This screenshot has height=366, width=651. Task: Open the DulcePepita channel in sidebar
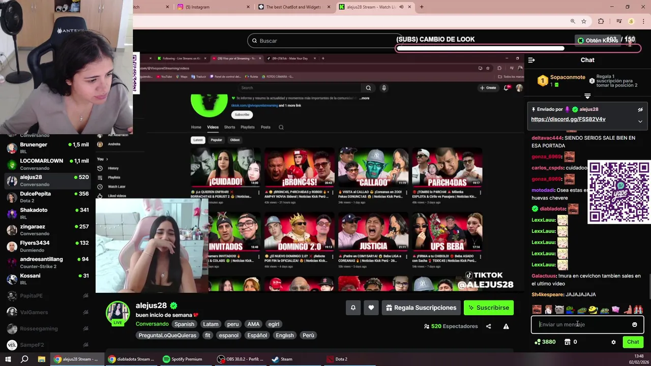point(48,197)
